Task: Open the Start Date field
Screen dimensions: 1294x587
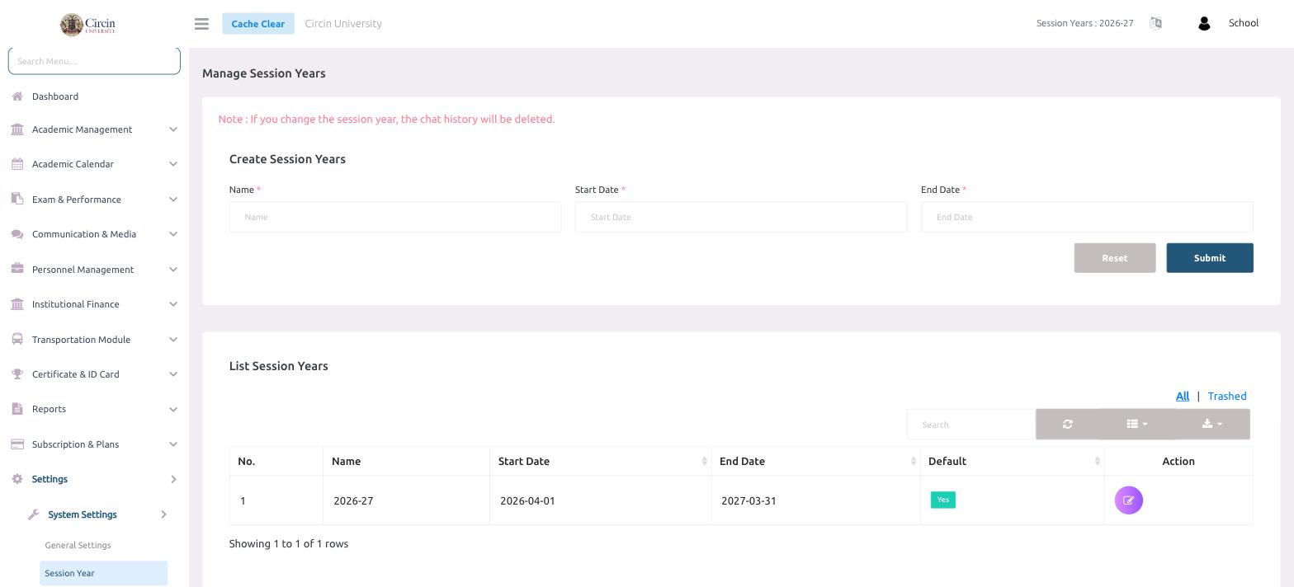Action: click(x=741, y=217)
